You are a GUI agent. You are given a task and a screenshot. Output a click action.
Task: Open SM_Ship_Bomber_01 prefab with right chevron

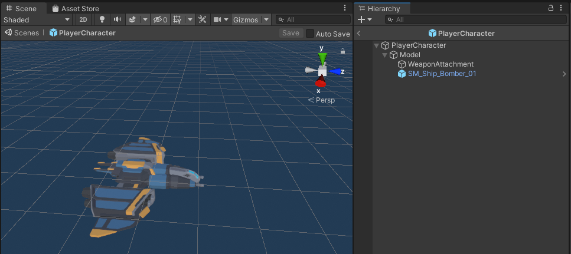[x=565, y=74]
